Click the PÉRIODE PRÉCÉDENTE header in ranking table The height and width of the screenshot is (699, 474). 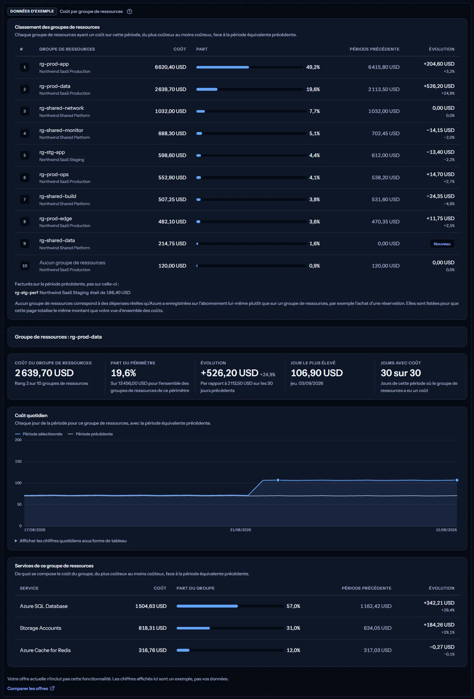coord(374,49)
